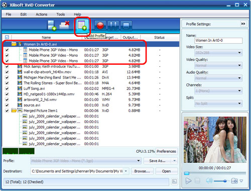251x191 pixels.
Task: Click the folder icon of Merged Picture Item1
Action: (14, 111)
